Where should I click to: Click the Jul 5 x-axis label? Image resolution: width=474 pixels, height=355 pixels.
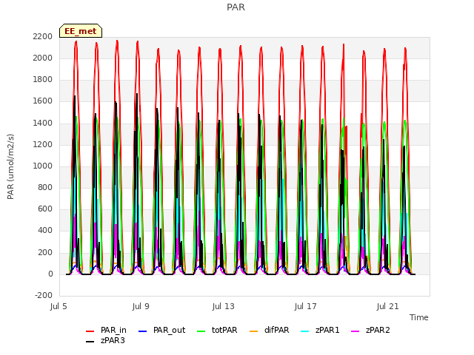tap(59, 307)
